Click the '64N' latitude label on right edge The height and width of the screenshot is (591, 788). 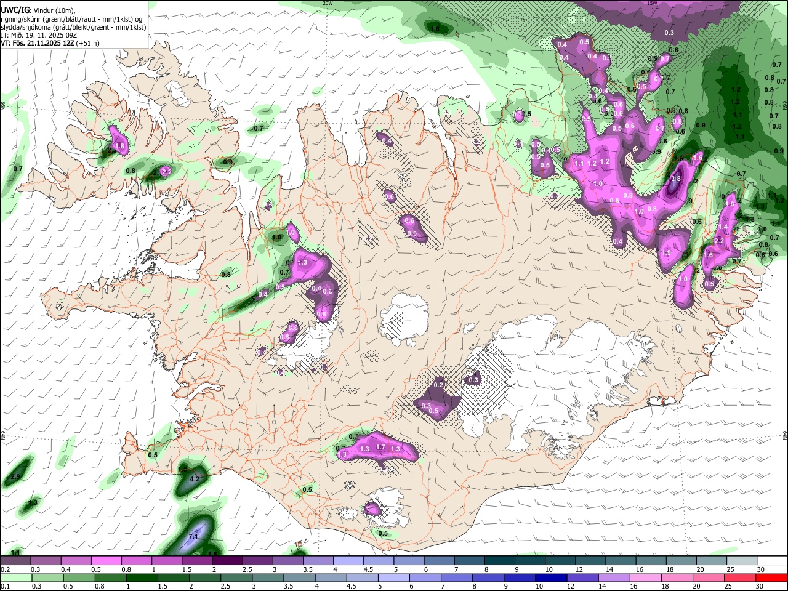pyautogui.click(x=785, y=435)
